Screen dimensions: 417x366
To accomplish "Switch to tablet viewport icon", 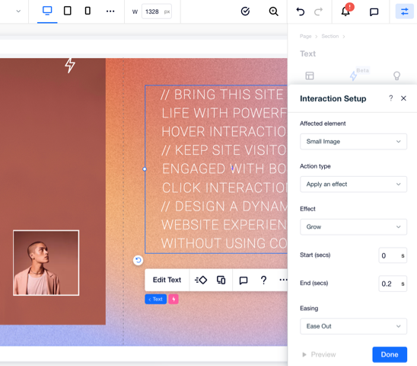I will (67, 11).
